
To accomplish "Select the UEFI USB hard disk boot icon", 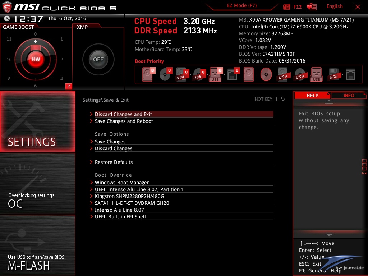I will [x=182, y=74].
